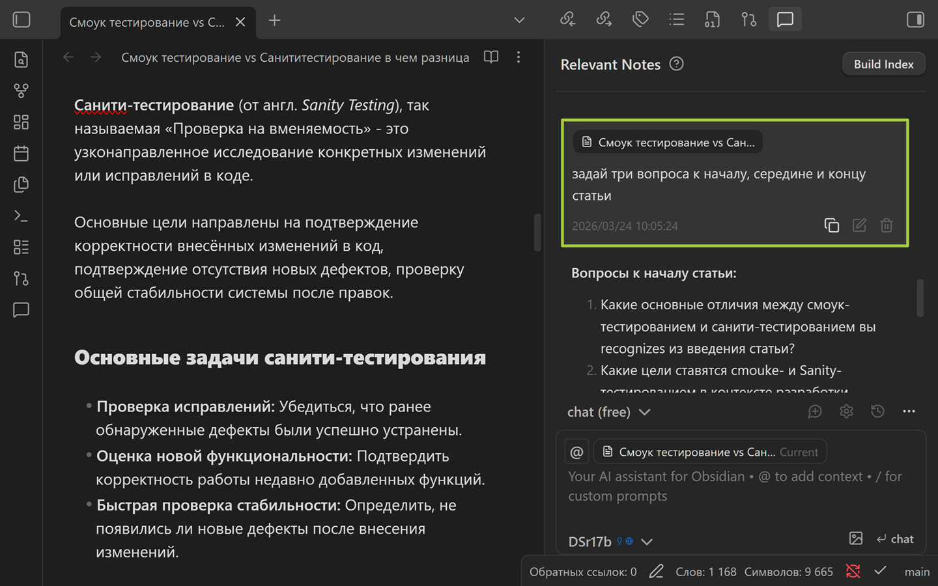Open the quick switcher file-search icon in ribbon
This screenshot has height=586, width=938.
pyautogui.click(x=21, y=59)
